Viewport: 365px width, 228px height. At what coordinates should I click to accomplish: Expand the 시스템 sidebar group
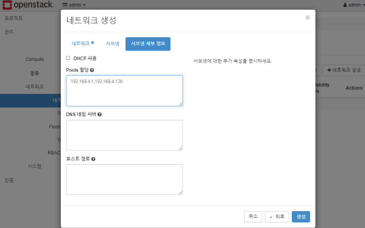(35, 166)
